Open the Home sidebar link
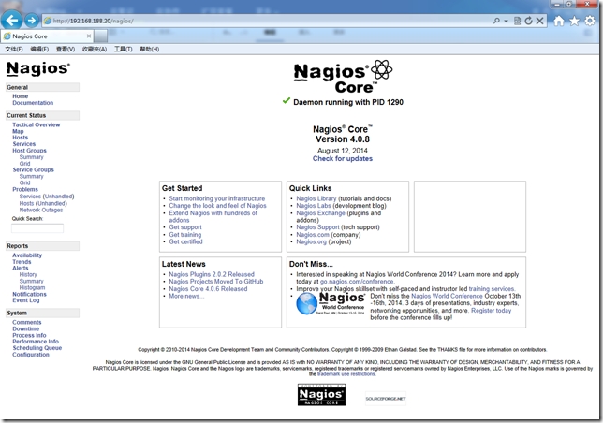 click(x=20, y=96)
